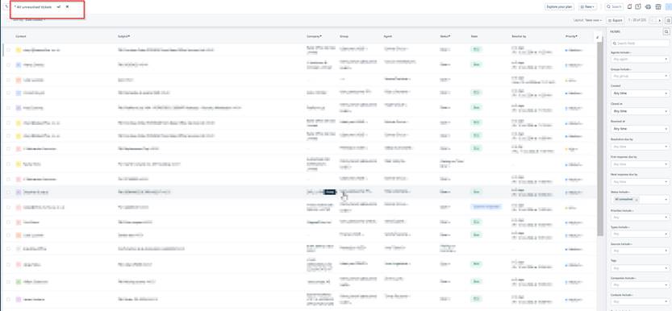Open the Types include filter dropdown
The width and height of the screenshot is (672, 311).
pos(640,234)
